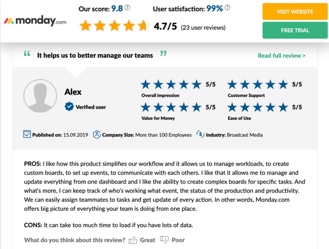The image size is (329, 249).
Task: Click the Ease of Use star rating
Action: [258, 107]
